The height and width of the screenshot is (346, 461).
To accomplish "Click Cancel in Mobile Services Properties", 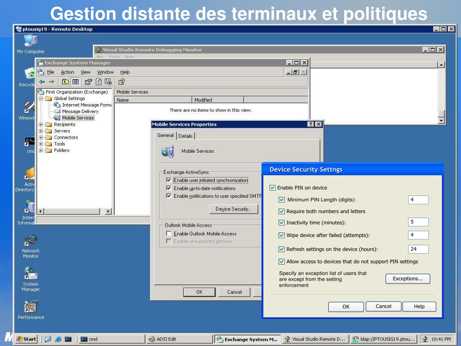I will (234, 292).
